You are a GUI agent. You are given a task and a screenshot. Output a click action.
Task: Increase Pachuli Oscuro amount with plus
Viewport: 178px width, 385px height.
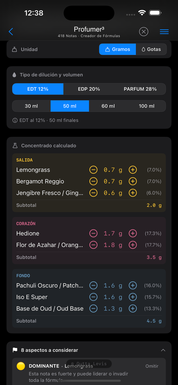tap(133, 286)
